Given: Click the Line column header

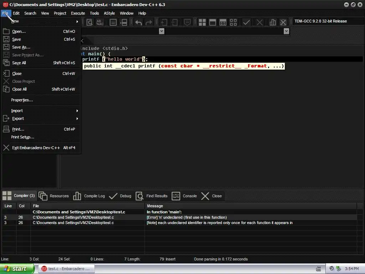Looking at the screenshot, I should (x=9, y=206).
